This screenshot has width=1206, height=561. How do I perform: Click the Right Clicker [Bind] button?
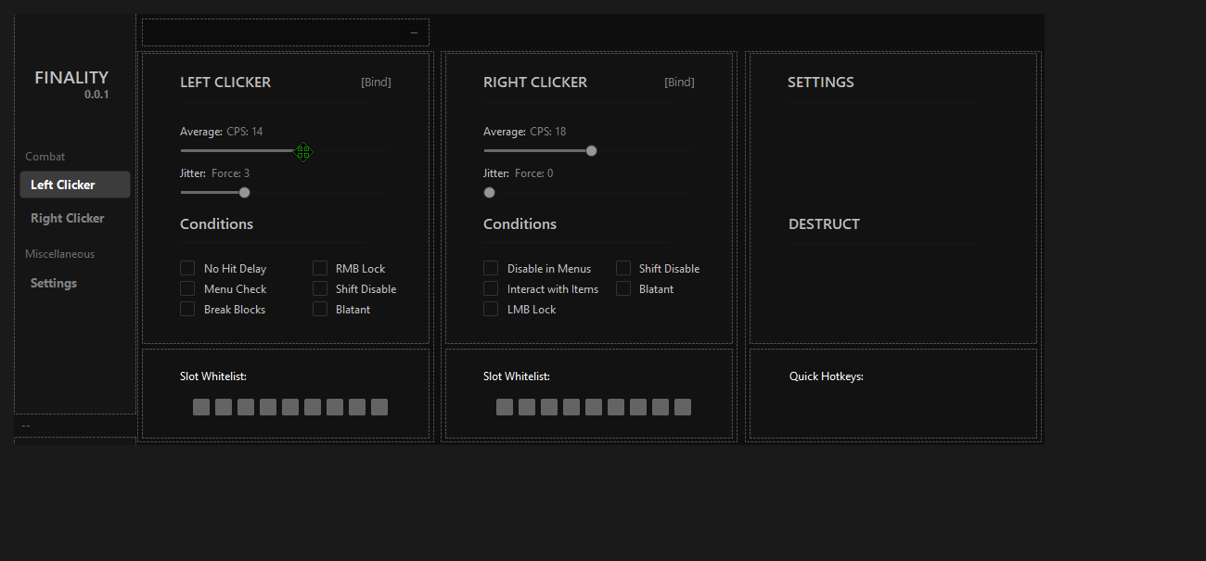click(x=679, y=82)
